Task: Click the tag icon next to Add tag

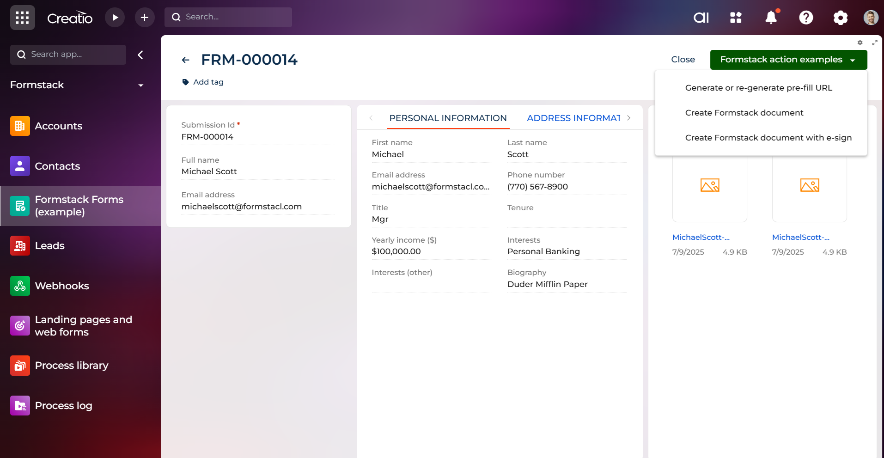Action: 185,82
